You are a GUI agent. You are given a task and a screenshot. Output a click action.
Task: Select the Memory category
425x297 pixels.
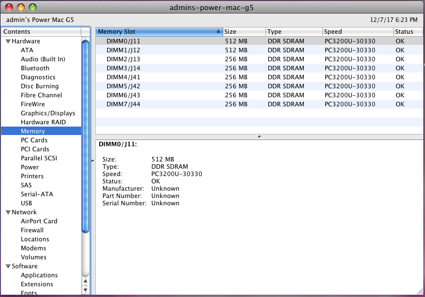[x=41, y=131]
